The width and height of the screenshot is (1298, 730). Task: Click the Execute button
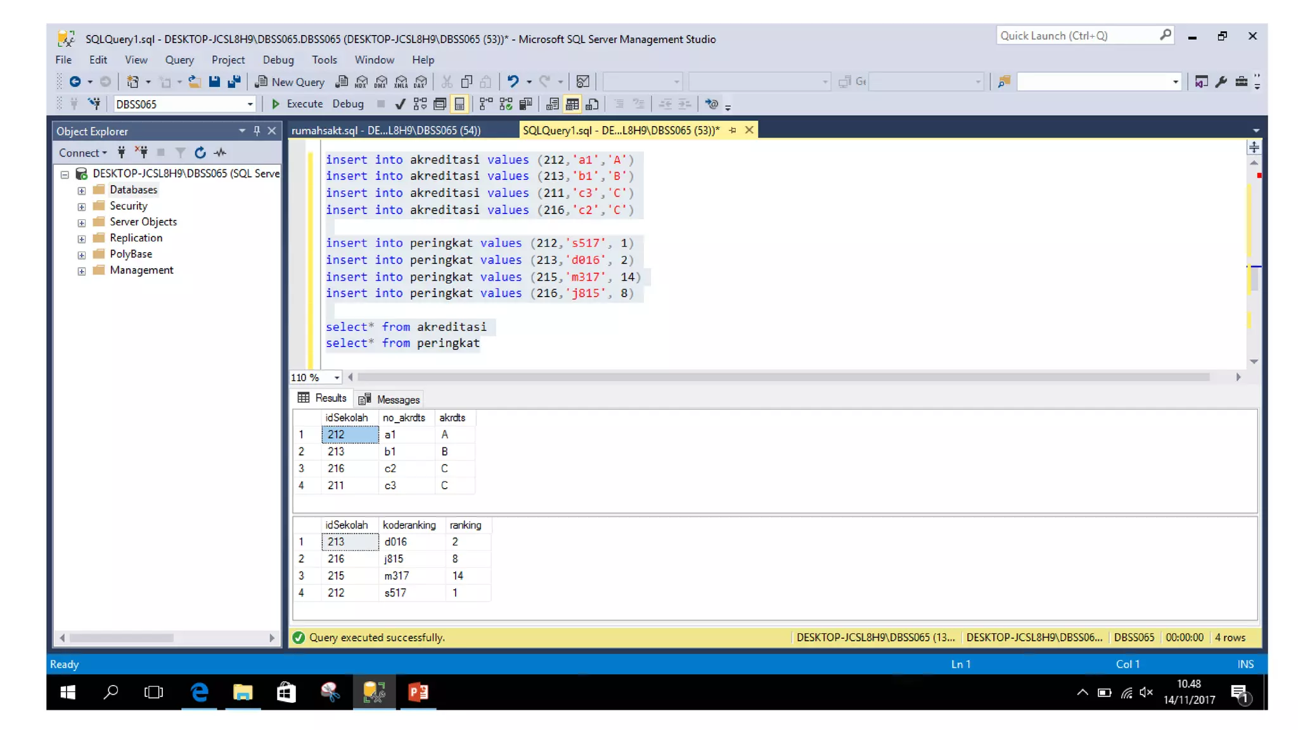pyautogui.click(x=297, y=104)
